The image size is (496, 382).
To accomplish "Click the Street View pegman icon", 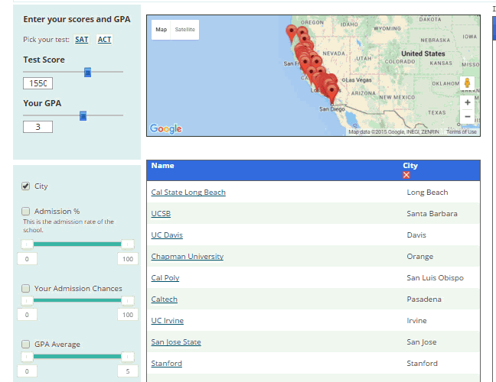I will tap(467, 83).
